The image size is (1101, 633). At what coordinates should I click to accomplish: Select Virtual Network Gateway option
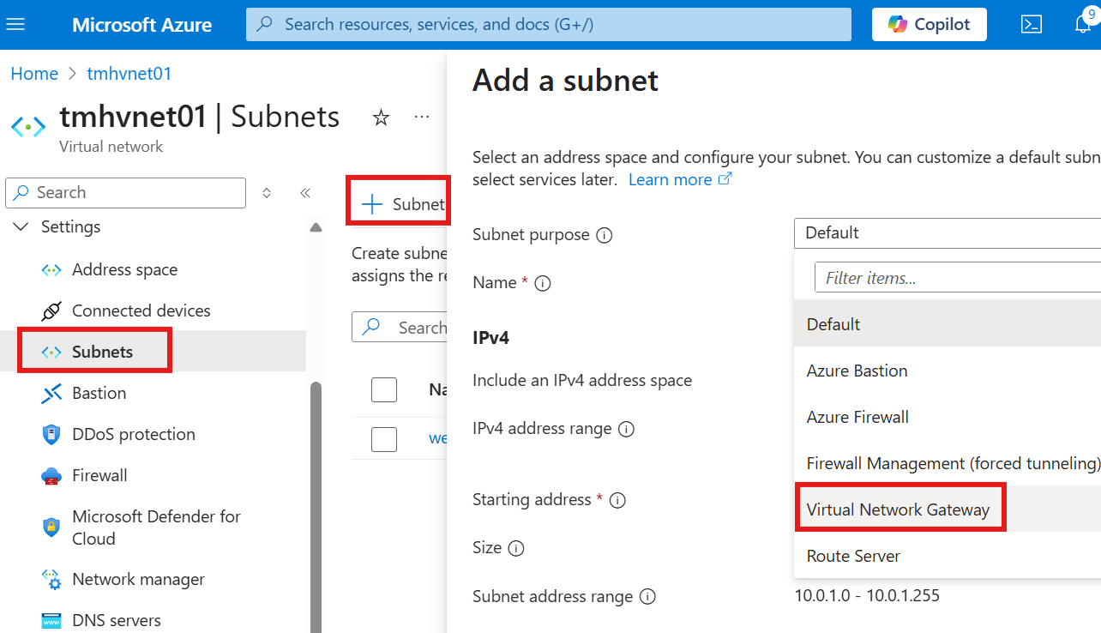pyautogui.click(x=948, y=509)
